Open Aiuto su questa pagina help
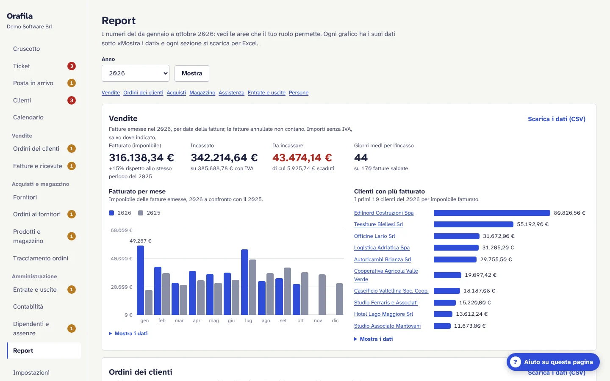 [x=553, y=362]
